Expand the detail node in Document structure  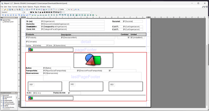point(2,106)
